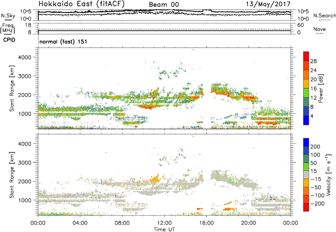Click the '12:00' time axis label

coord(164,223)
